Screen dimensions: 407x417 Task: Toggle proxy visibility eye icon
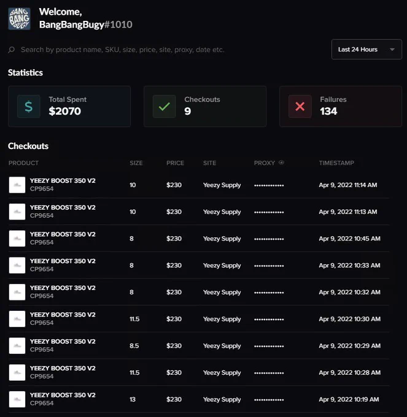[281, 163]
